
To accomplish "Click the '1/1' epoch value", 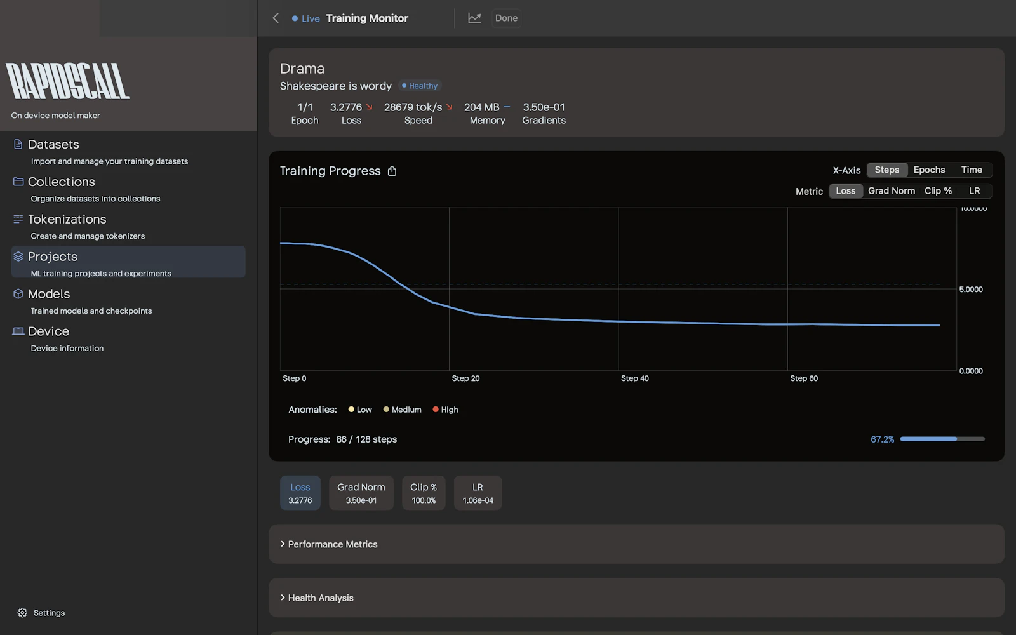I will [305, 107].
